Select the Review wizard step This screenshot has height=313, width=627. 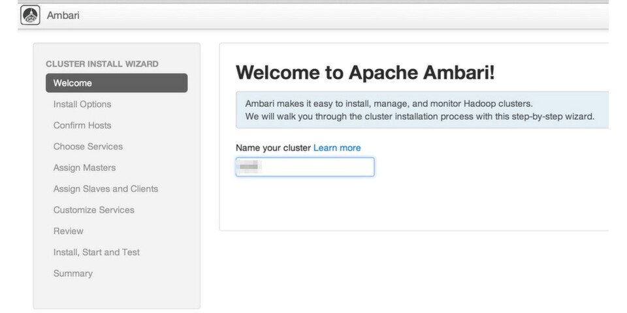tap(69, 231)
